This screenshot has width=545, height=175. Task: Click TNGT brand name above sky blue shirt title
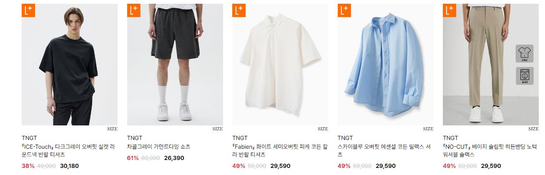tap(345, 138)
